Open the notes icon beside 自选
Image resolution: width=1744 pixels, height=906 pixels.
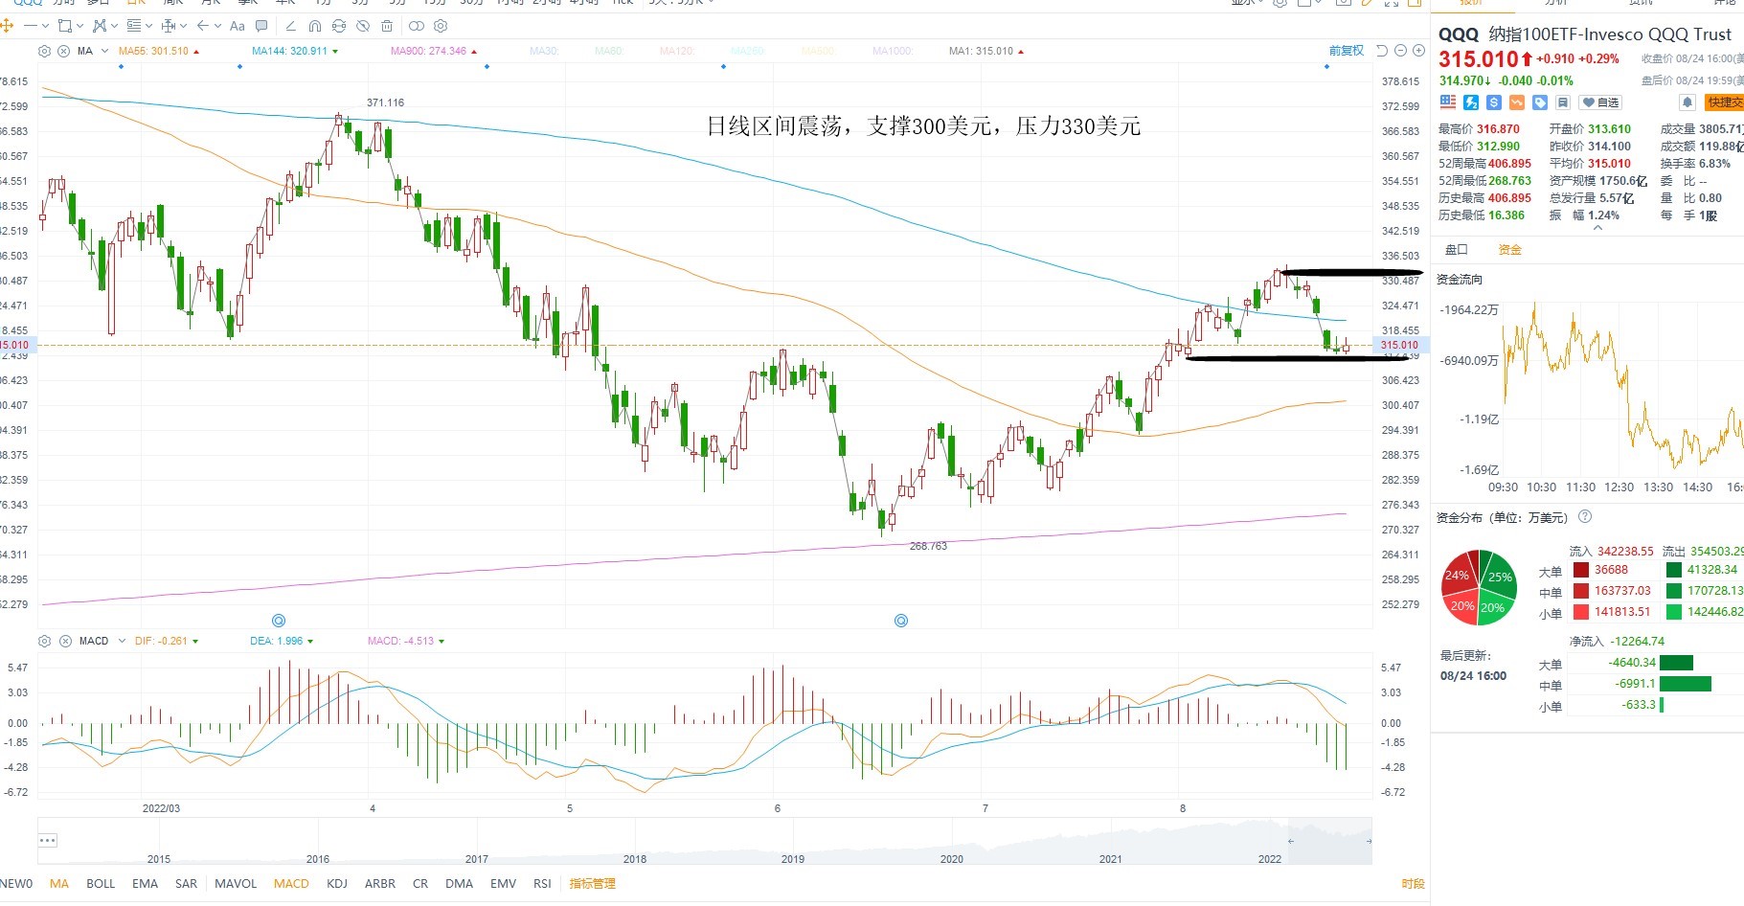point(1562,102)
